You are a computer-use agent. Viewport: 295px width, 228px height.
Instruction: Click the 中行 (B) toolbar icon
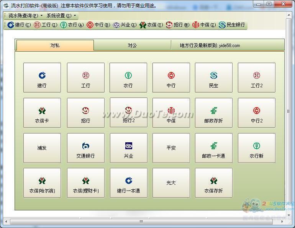98,25
